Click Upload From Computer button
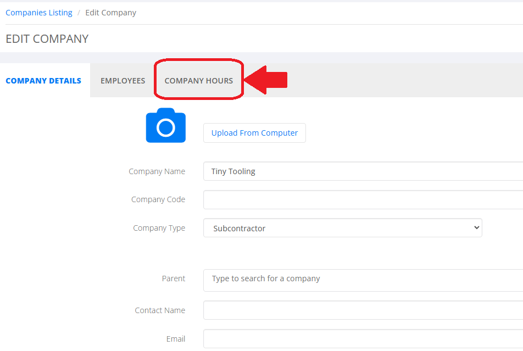 click(254, 133)
